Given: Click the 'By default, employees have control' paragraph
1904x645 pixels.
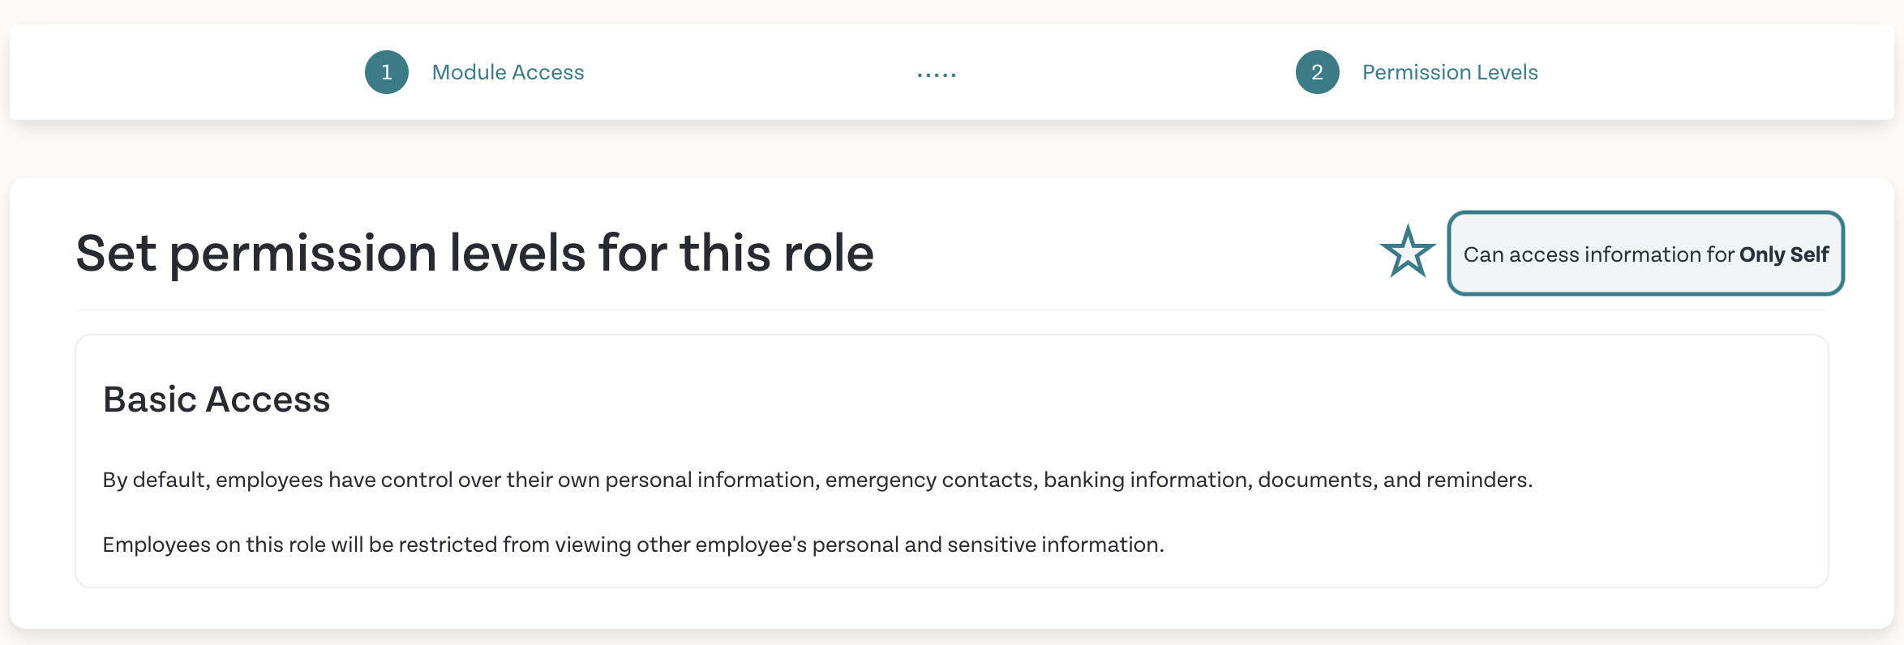Looking at the screenshot, I should (817, 480).
